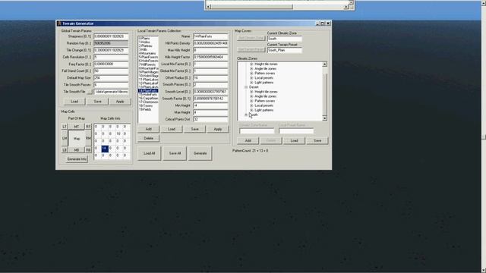Screen dimensions: 486x273
Task: Select the RB part of map button
Action: coord(88,150)
